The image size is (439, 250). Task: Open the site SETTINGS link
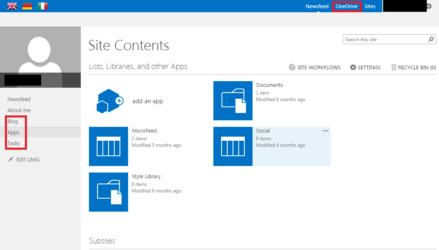click(365, 67)
